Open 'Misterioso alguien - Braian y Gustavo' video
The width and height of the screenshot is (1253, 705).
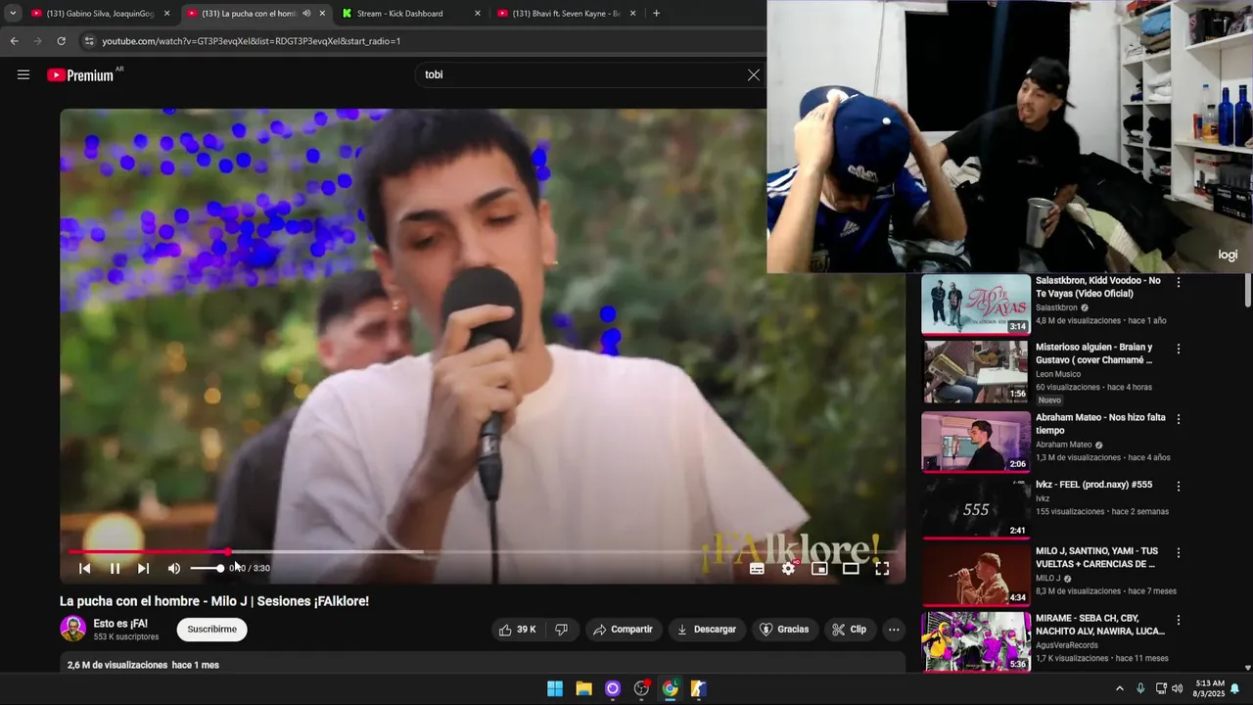(x=1093, y=353)
